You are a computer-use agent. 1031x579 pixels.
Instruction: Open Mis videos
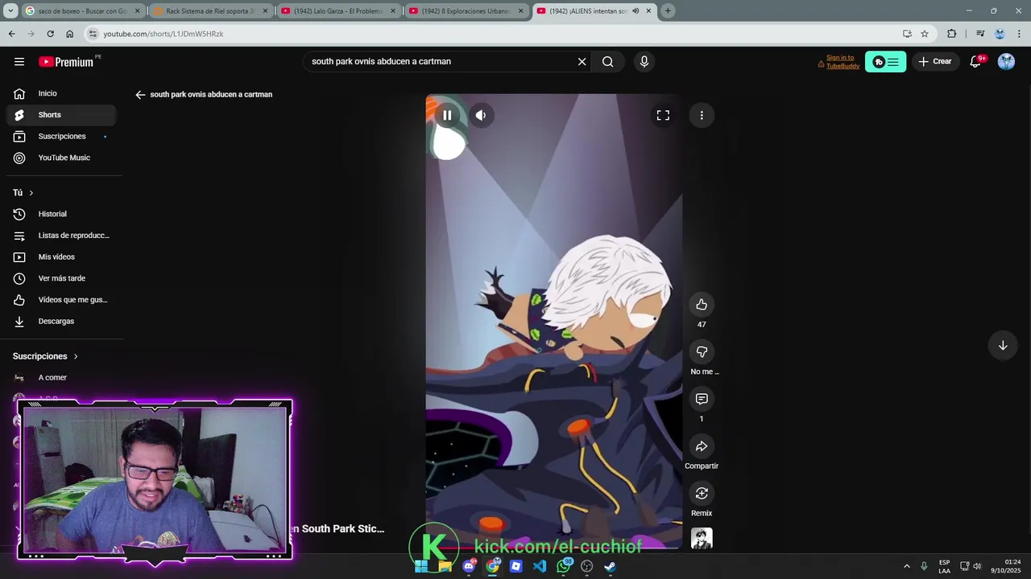[61, 257]
